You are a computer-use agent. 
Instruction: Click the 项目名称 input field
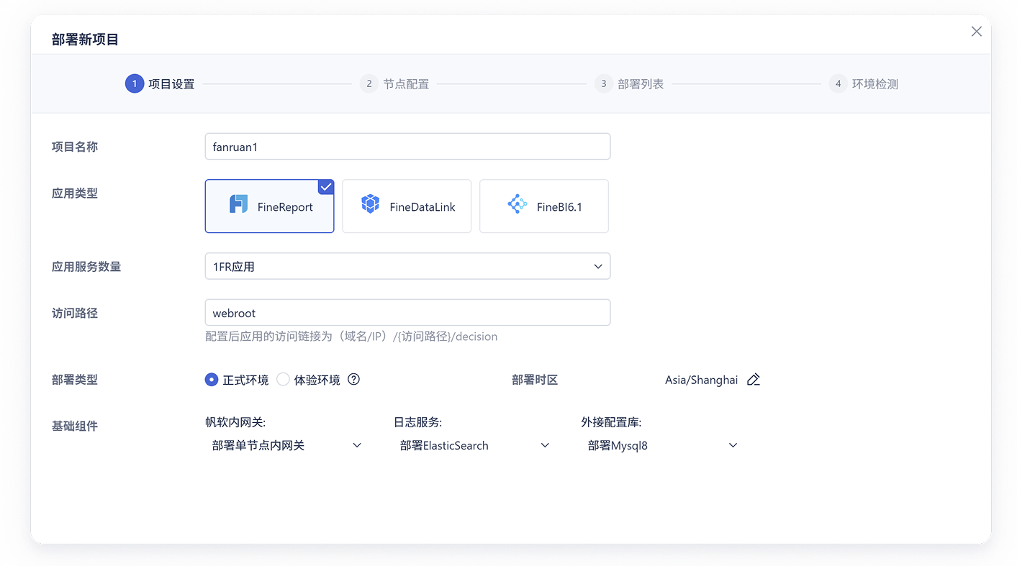coord(407,147)
